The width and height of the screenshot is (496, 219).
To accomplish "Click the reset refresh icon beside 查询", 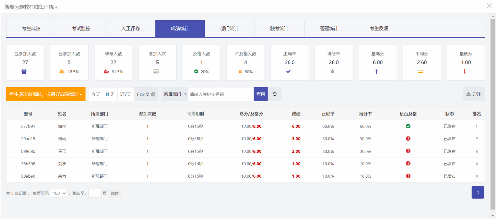I will (x=275, y=94).
